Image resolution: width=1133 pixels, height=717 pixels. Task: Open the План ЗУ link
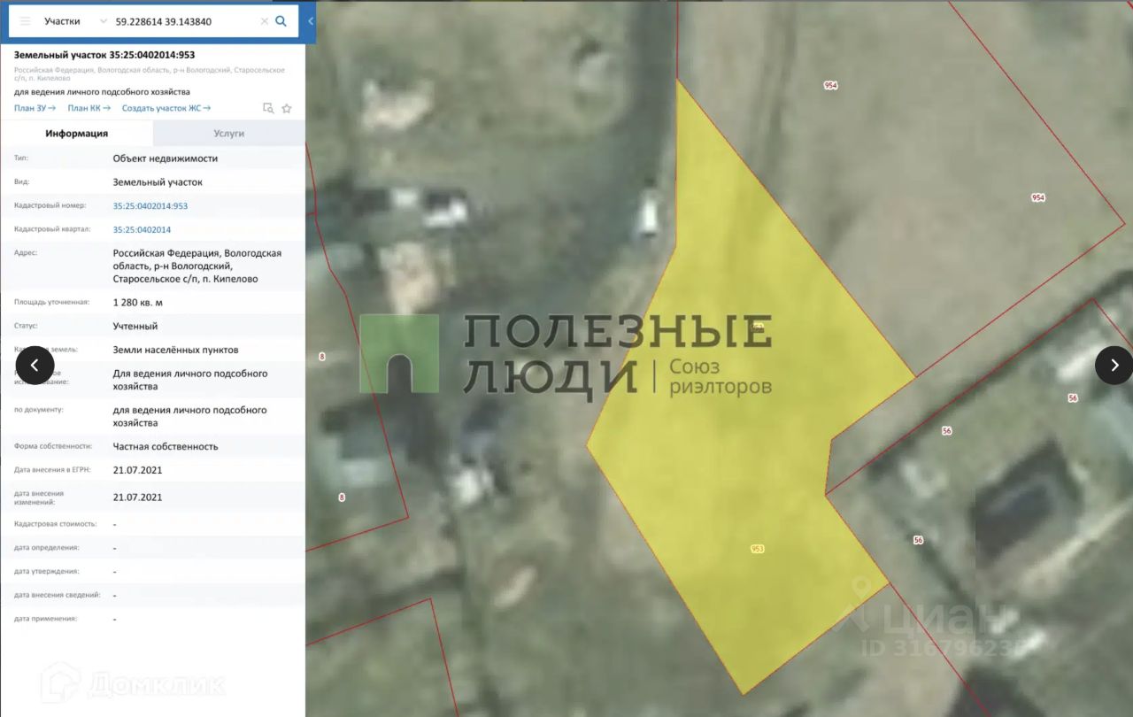35,108
